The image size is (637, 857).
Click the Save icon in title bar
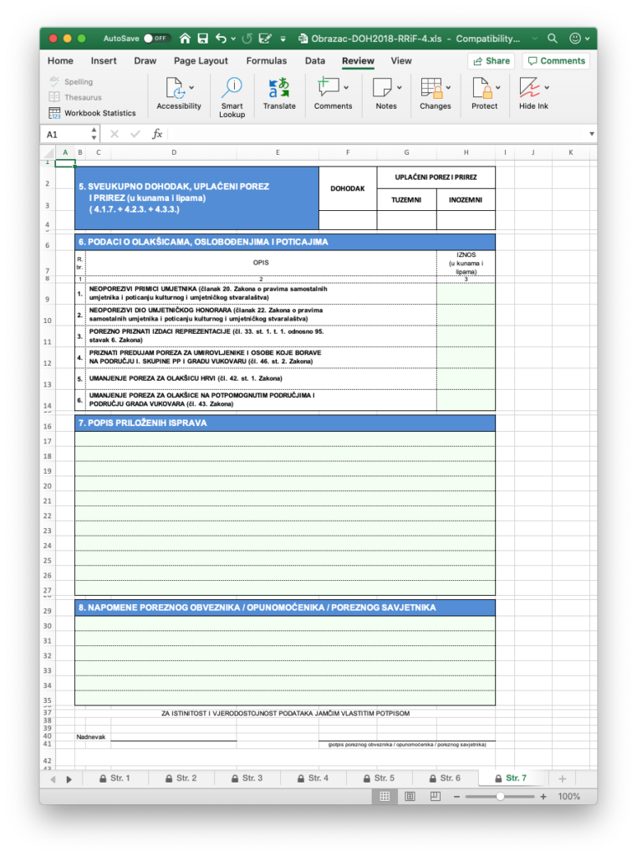coord(201,38)
